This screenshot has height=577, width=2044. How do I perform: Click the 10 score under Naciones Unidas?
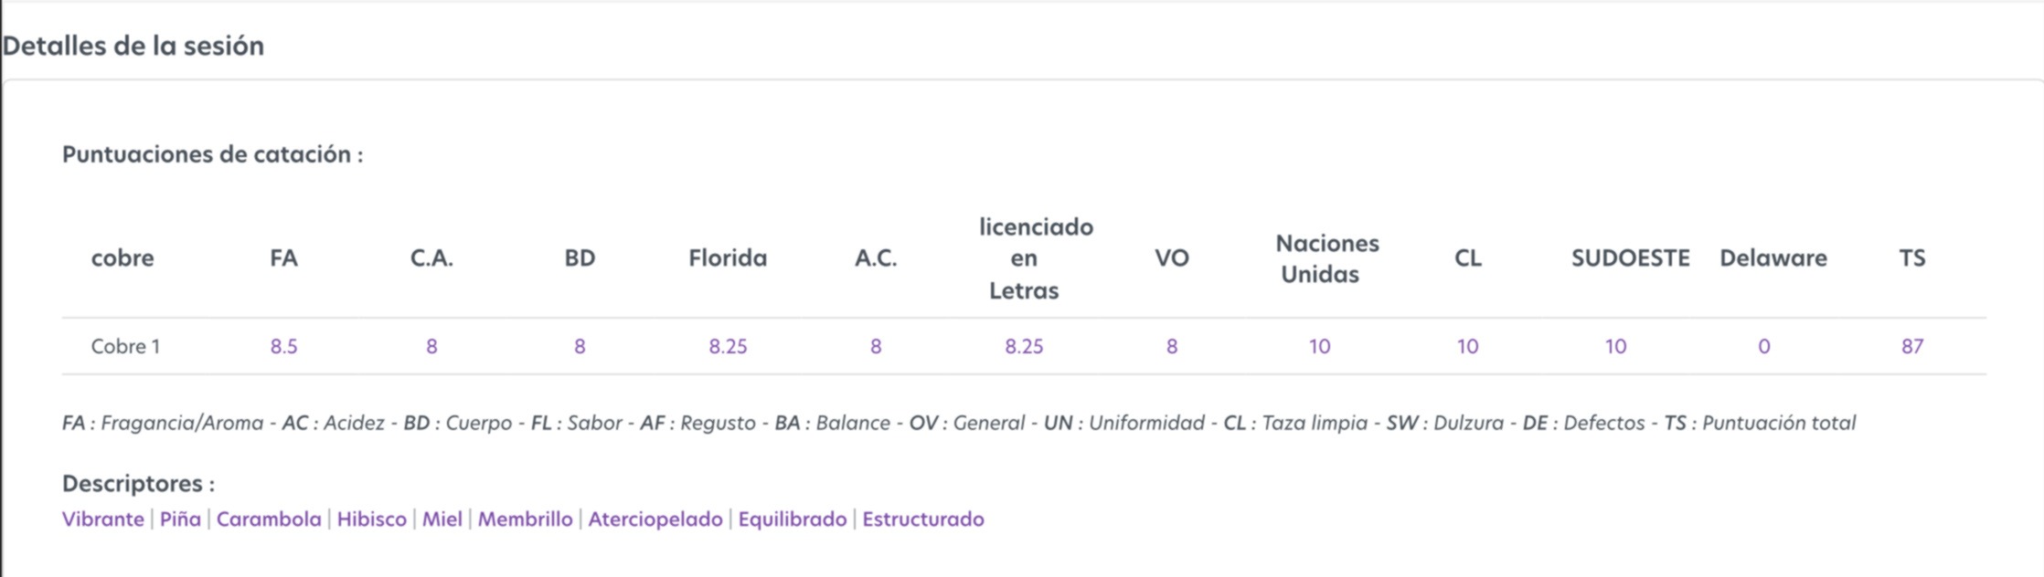1320,346
